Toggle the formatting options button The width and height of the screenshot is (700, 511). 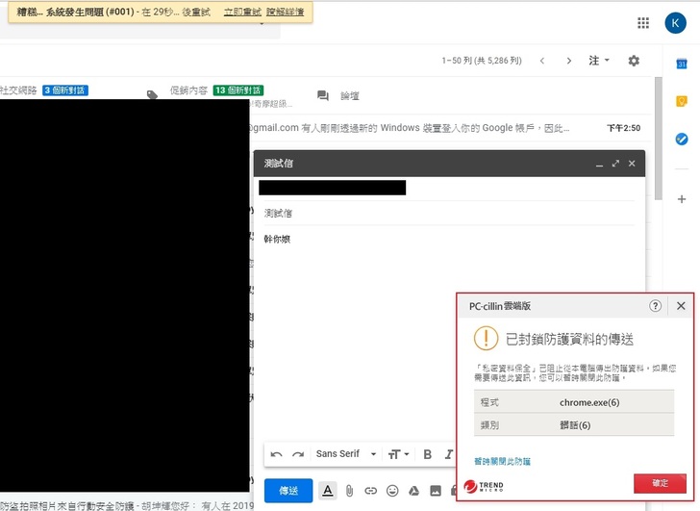[x=328, y=491]
